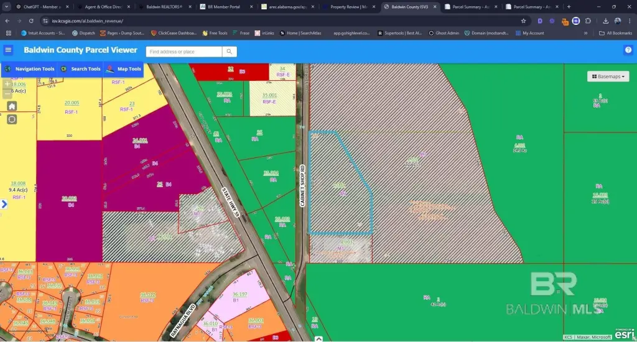Open the help question mark icon
This screenshot has height=342, width=637.
pyautogui.click(x=628, y=50)
